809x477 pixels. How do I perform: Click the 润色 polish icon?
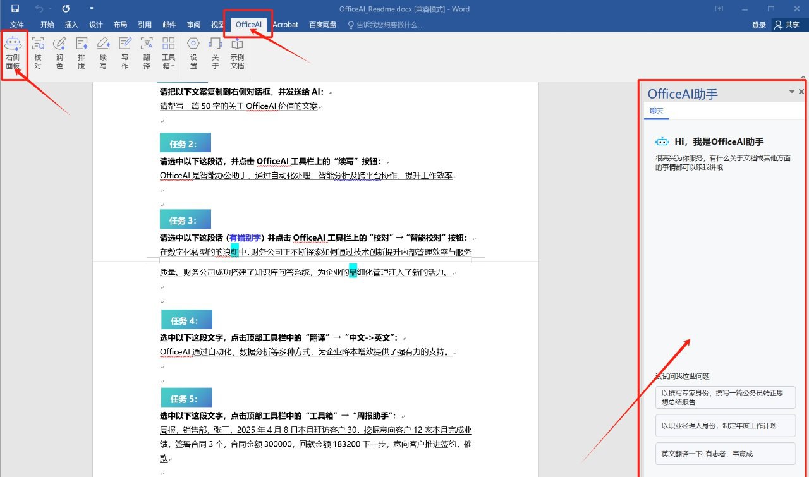click(59, 53)
